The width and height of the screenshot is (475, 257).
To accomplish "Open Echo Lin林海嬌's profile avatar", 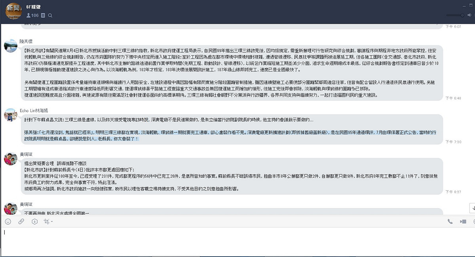I will [11, 115].
